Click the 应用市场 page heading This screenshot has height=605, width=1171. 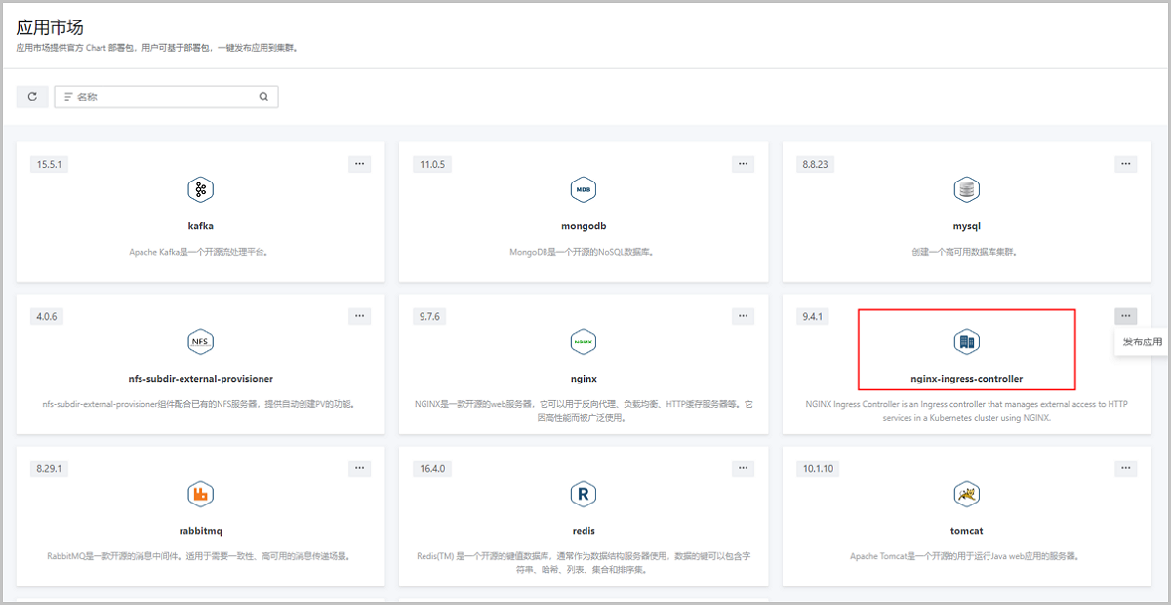50,26
